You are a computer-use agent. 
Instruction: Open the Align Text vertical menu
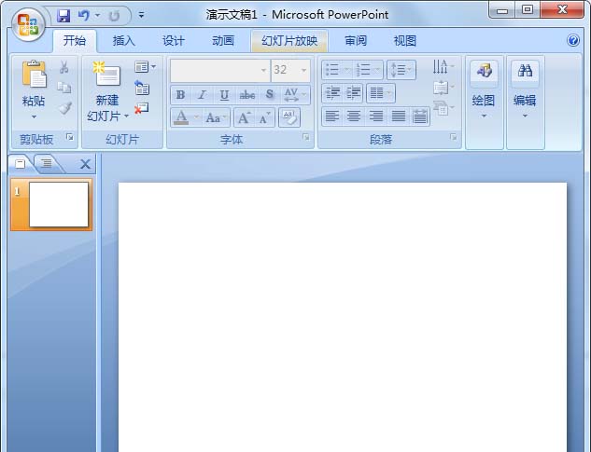(443, 88)
